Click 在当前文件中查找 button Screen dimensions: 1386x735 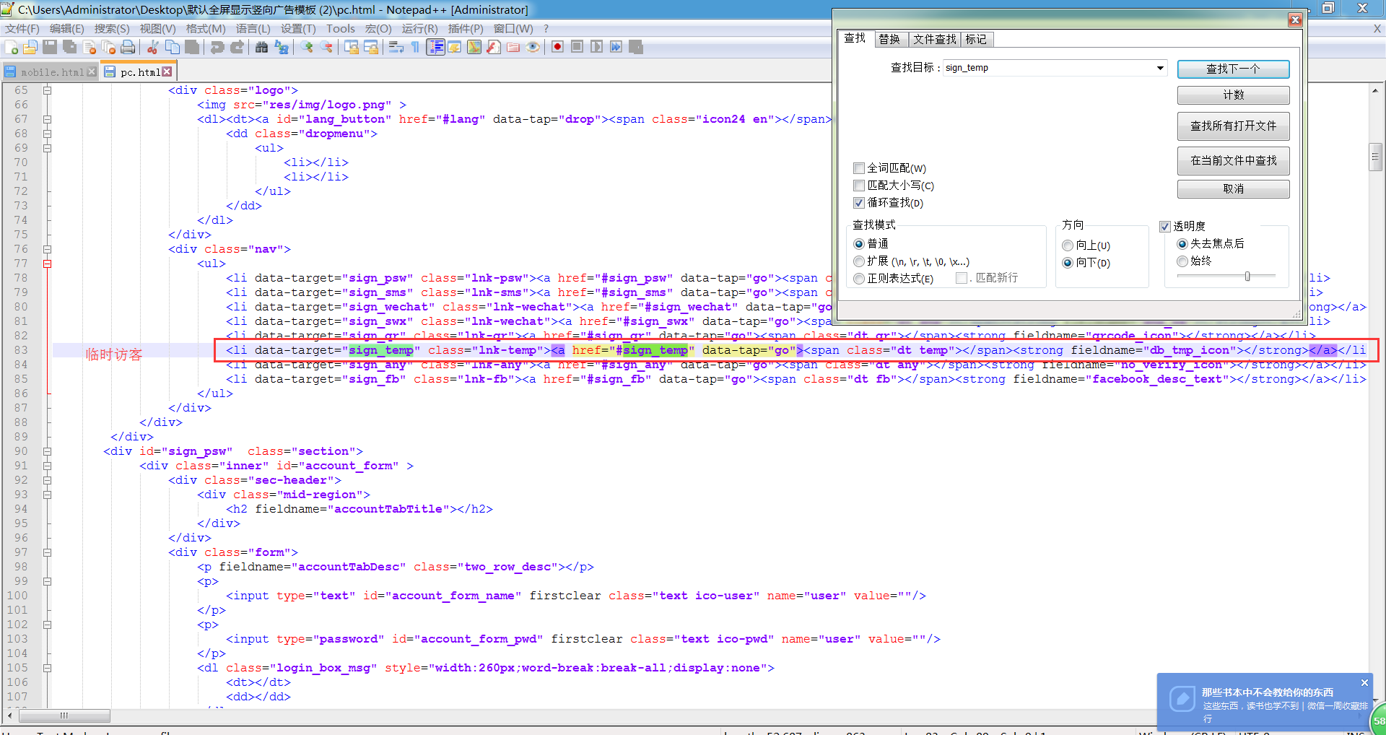(x=1233, y=160)
